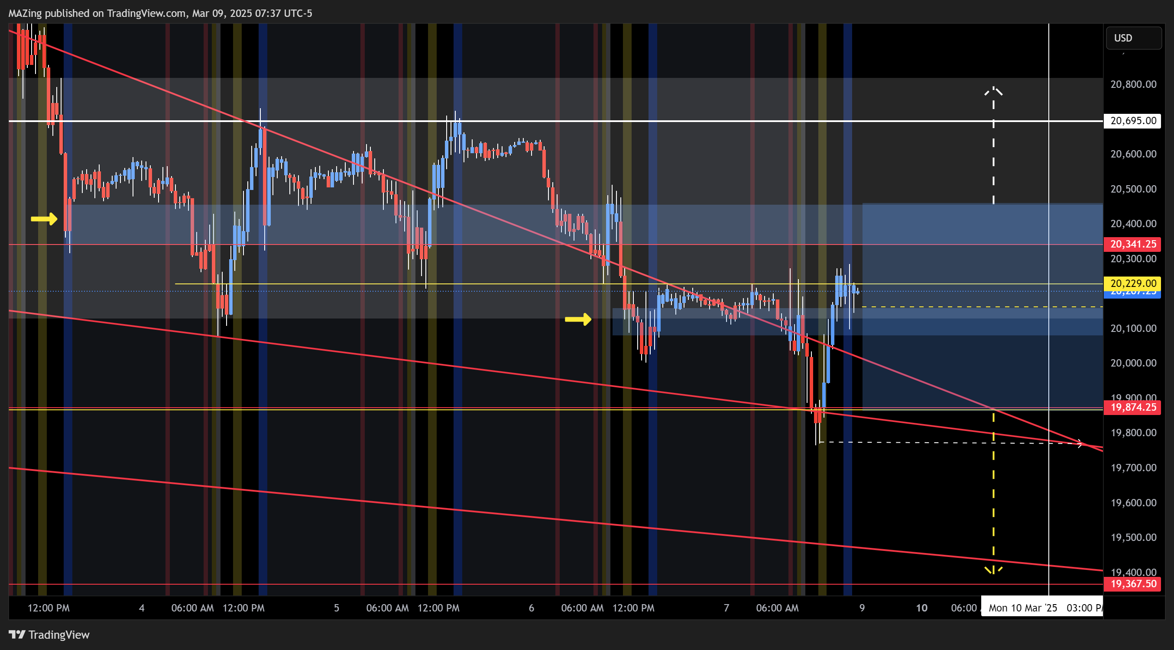The height and width of the screenshot is (650, 1174).
Task: Select the white dashed horizontal arrow tip
Action: tap(1079, 443)
